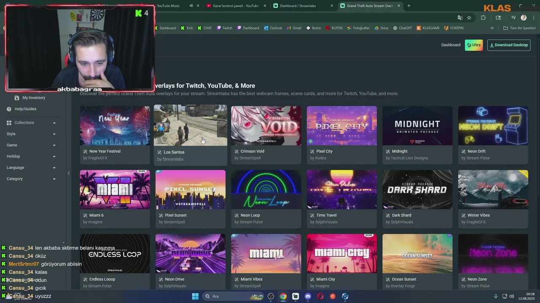Open the system tray volume icon
The height and width of the screenshot is (303, 540).
512,296
